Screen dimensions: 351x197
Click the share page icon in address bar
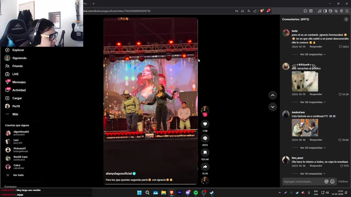[x=255, y=11]
